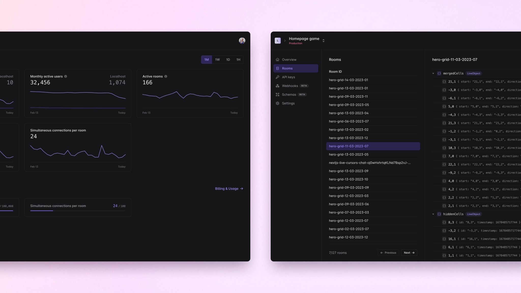Click the {} icon beside mergedCells
Screen dimensions: 521x293
pyautogui.click(x=439, y=74)
